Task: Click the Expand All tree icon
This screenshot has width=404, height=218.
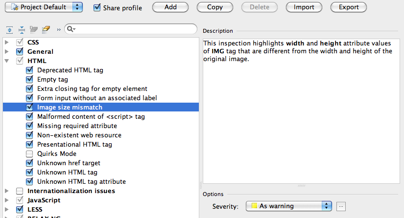Action: 10,30
